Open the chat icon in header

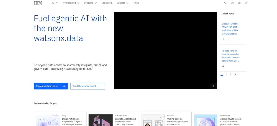tap(232, 3)
